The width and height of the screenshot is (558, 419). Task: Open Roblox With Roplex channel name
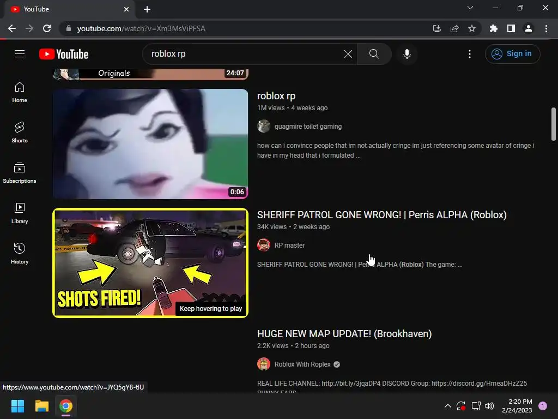pos(302,364)
